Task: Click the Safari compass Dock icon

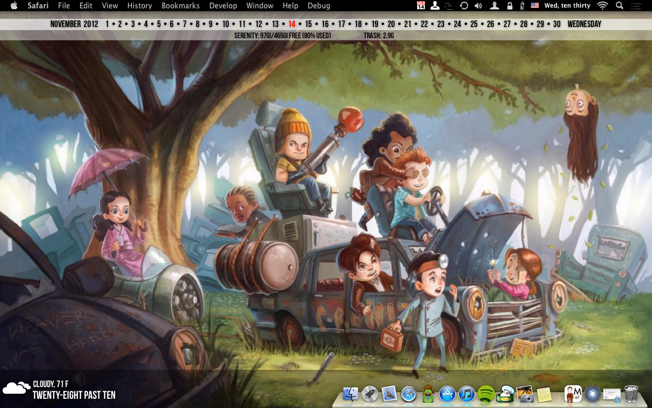Action: [x=409, y=394]
